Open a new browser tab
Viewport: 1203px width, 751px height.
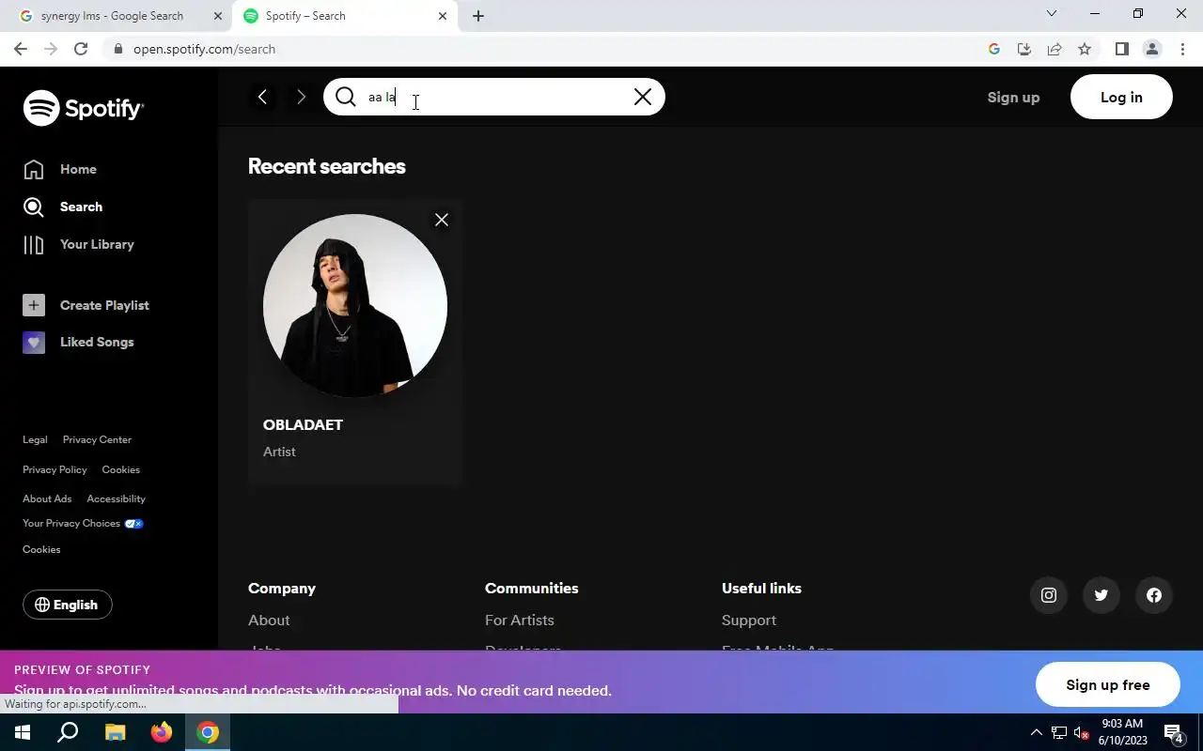point(478,16)
